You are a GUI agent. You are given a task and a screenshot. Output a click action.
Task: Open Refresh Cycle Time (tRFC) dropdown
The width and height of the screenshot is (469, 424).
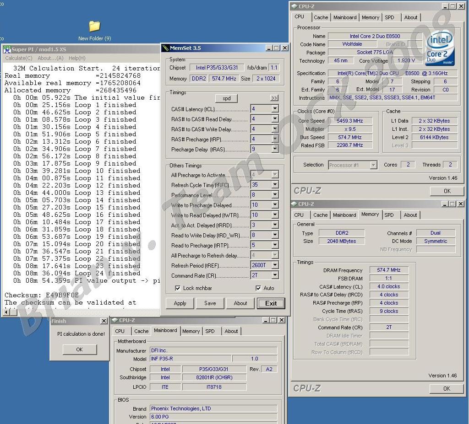(x=275, y=185)
